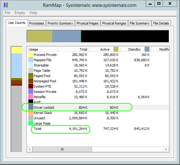Click the horizontal scrollbar right arrow
180x165 pixels.
click(x=166, y=149)
